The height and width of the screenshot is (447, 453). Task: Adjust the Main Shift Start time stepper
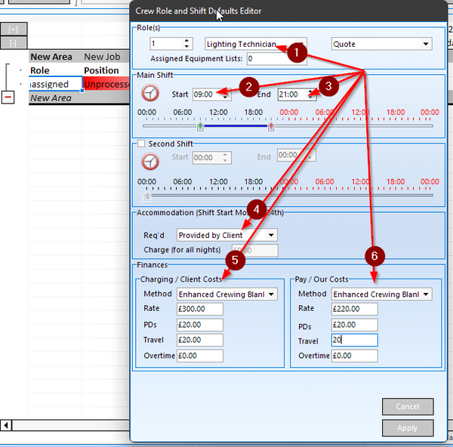(x=226, y=94)
